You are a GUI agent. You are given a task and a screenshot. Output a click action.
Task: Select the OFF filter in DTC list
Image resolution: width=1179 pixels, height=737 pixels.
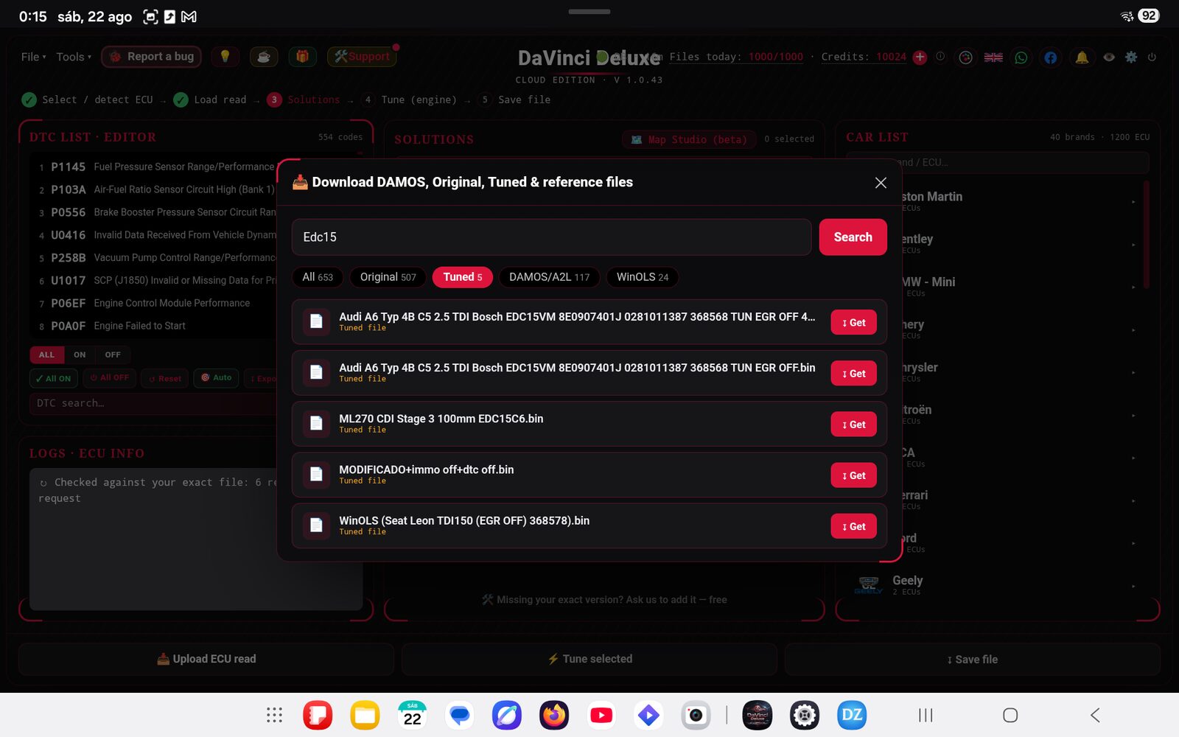[113, 354]
